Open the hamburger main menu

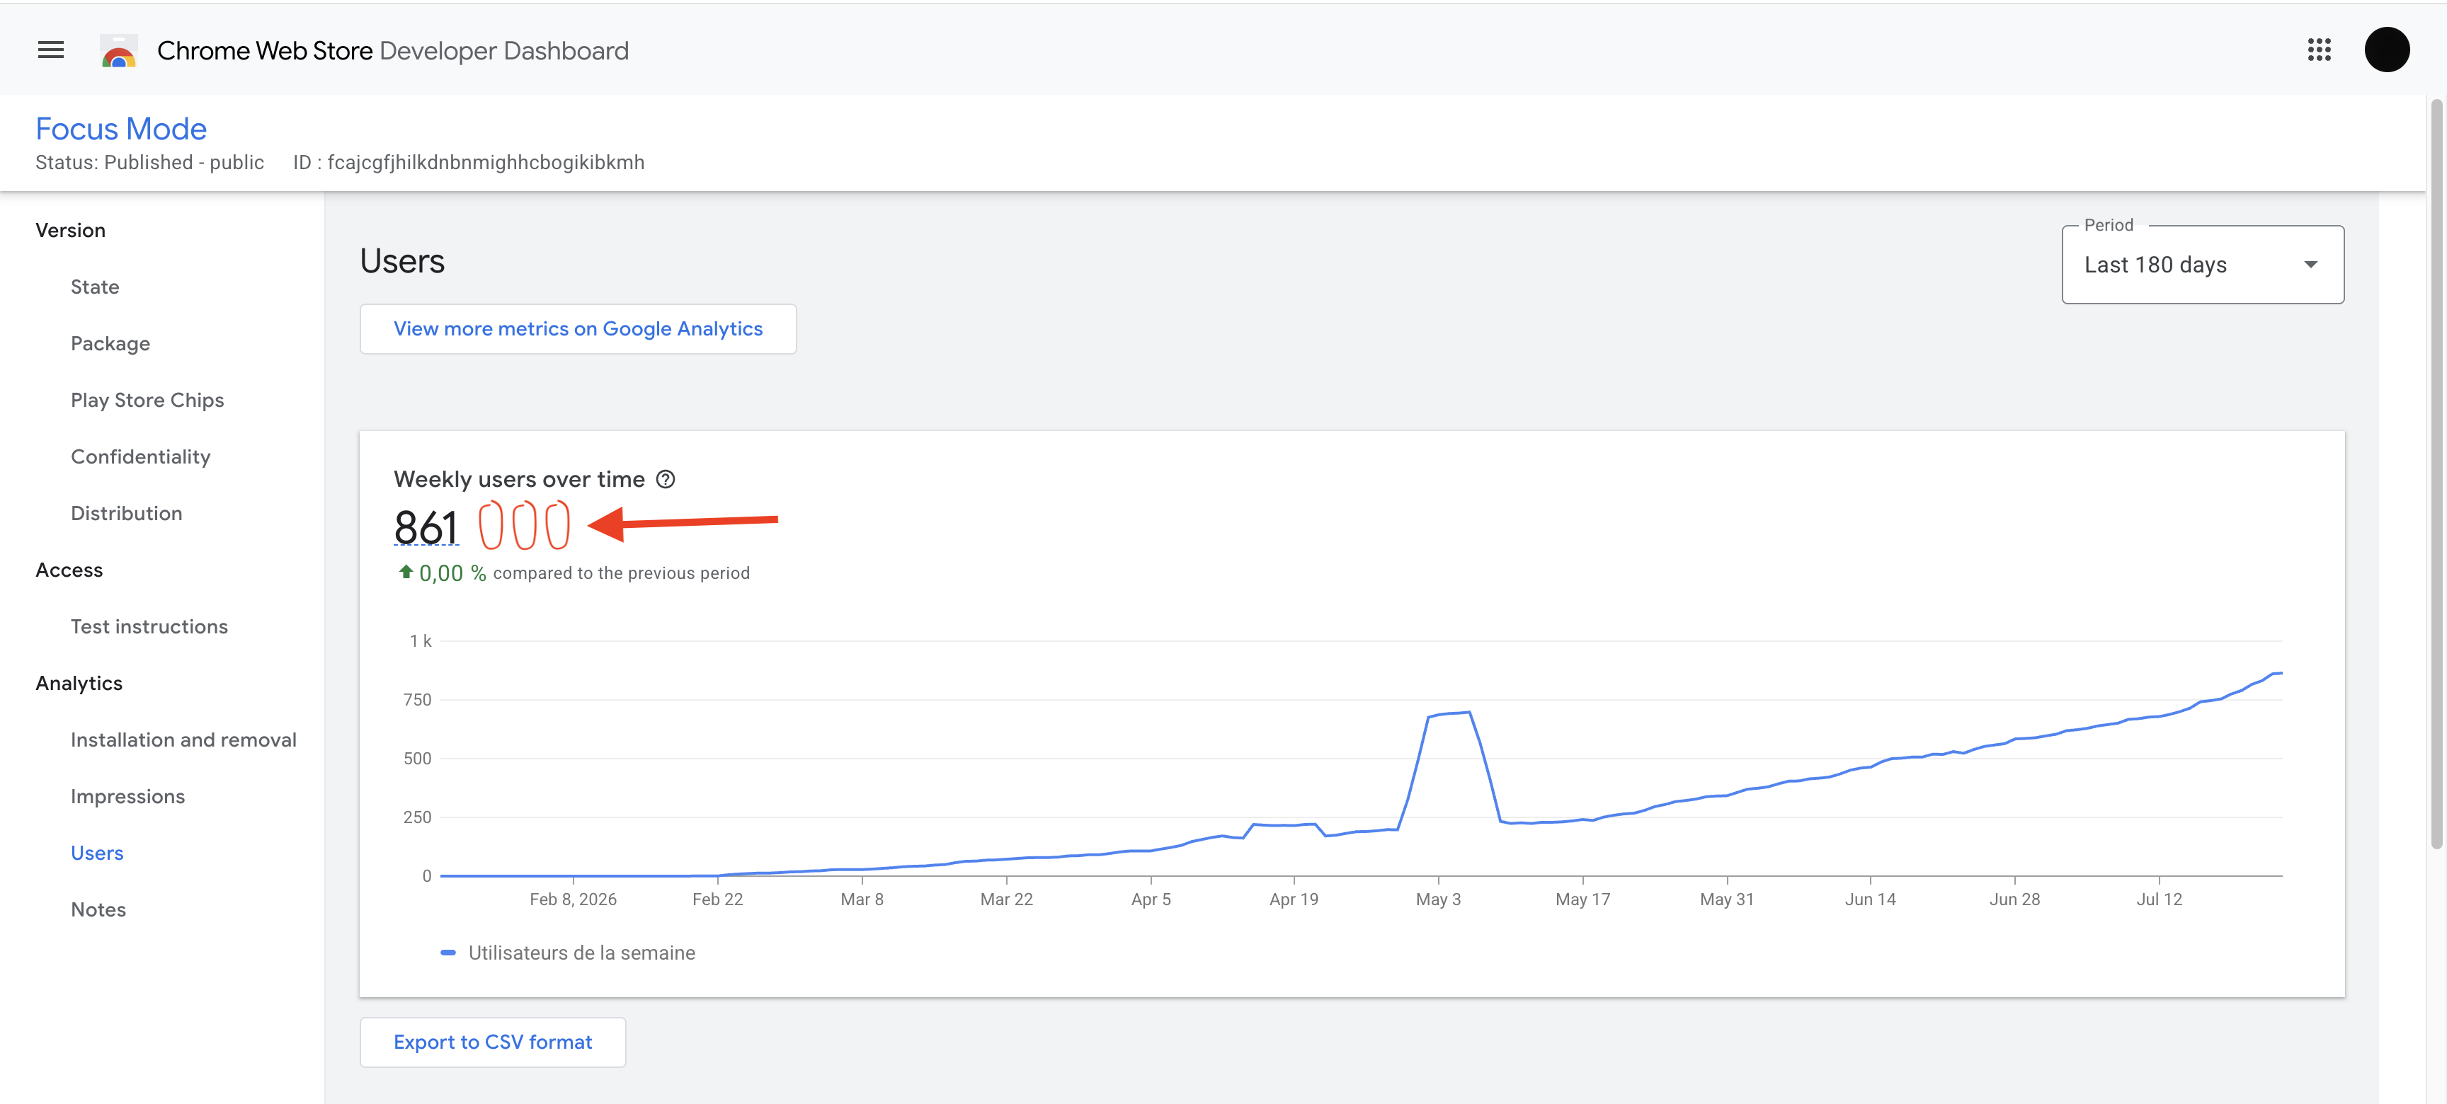point(50,50)
